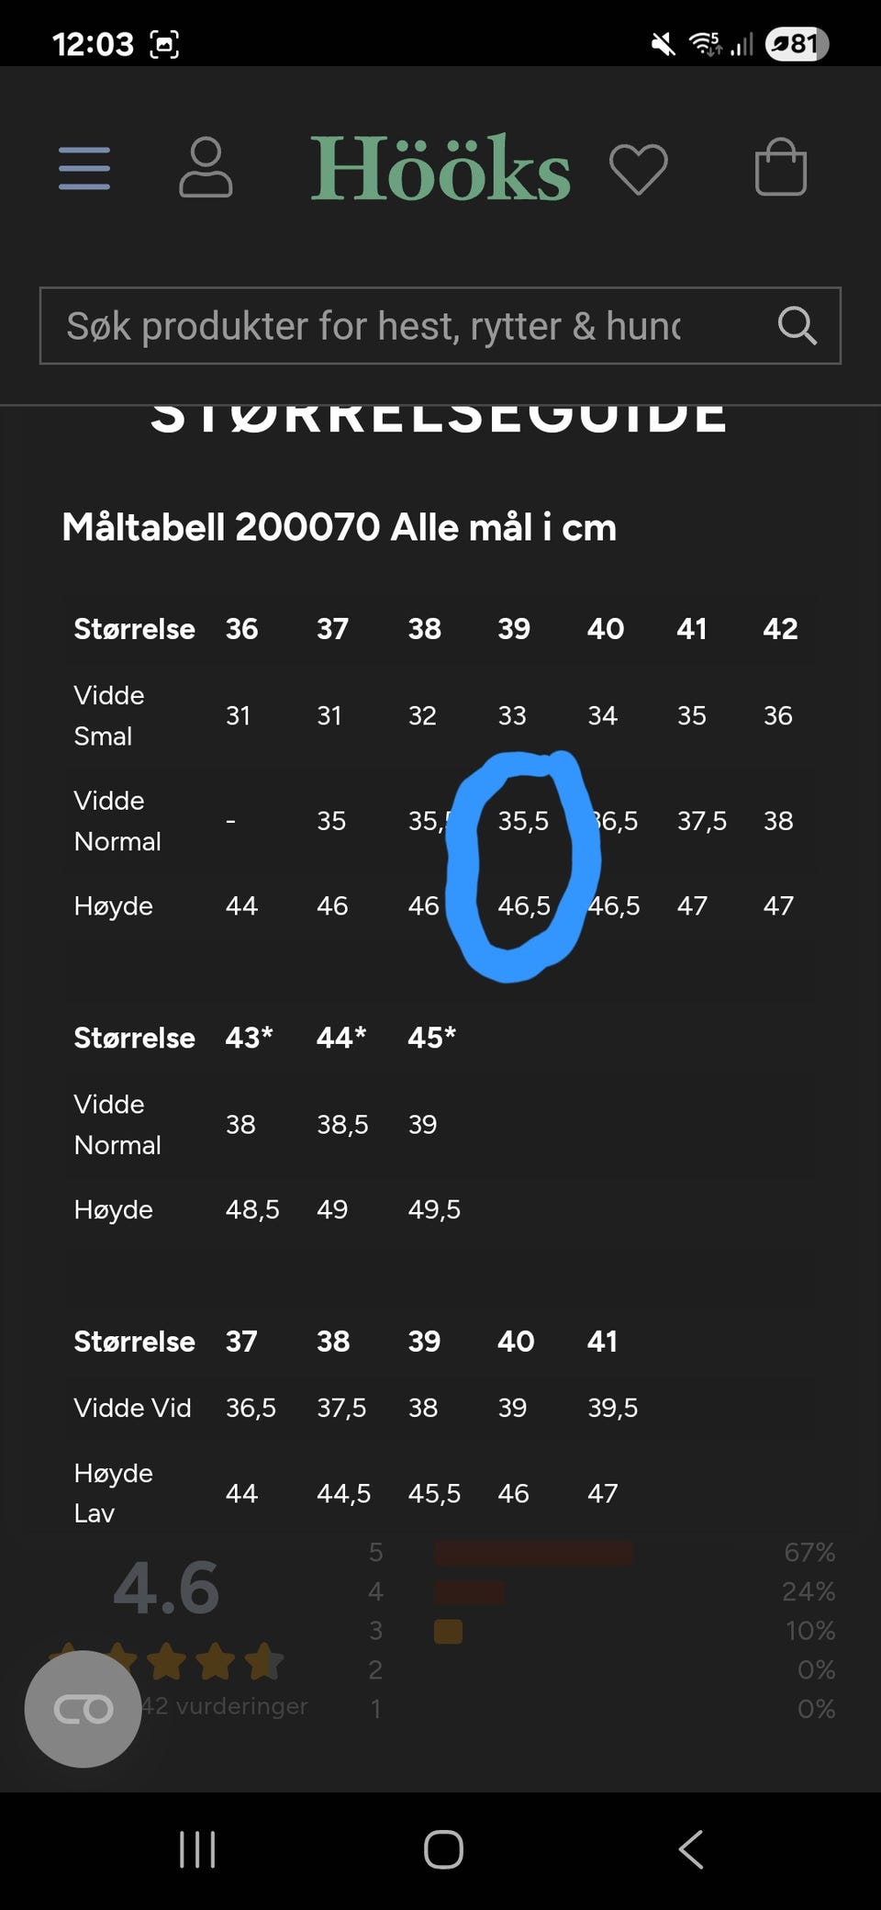The image size is (881, 1910).
Task: Open the CO cookie consent widget
Action: tap(83, 1708)
